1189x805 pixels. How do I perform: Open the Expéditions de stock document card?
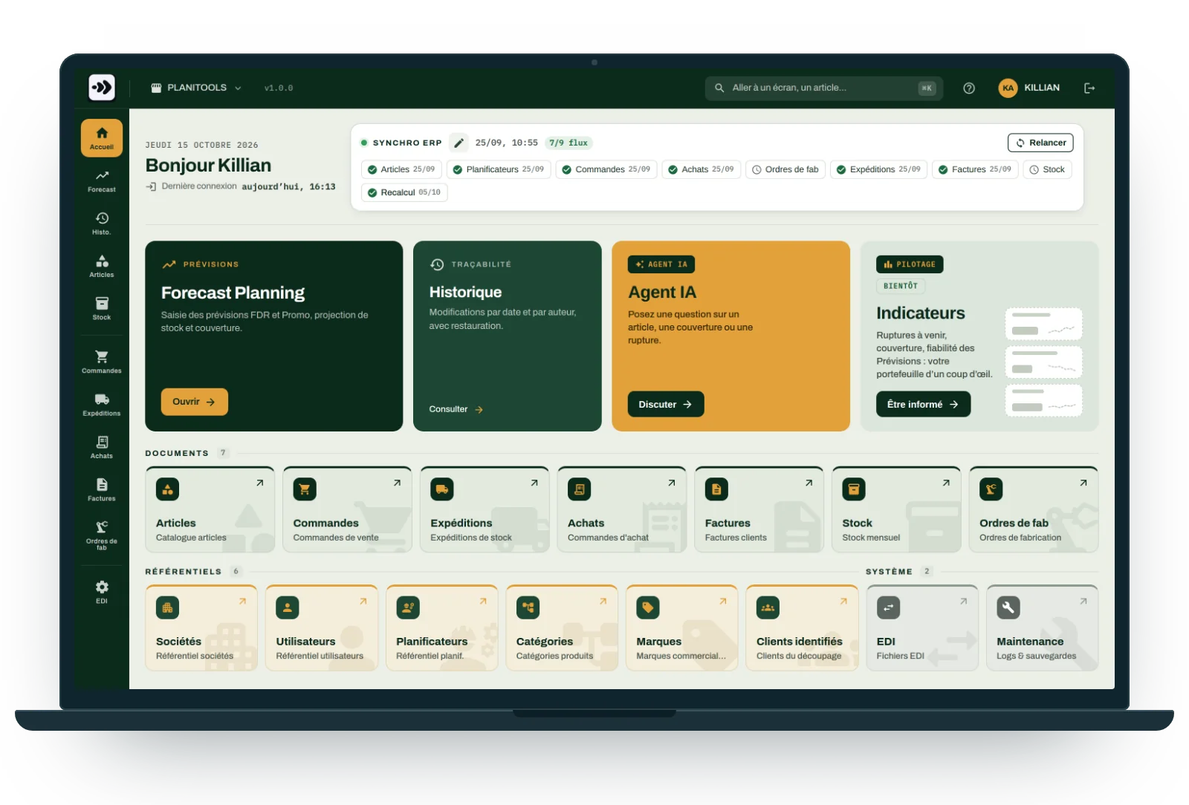(485, 509)
